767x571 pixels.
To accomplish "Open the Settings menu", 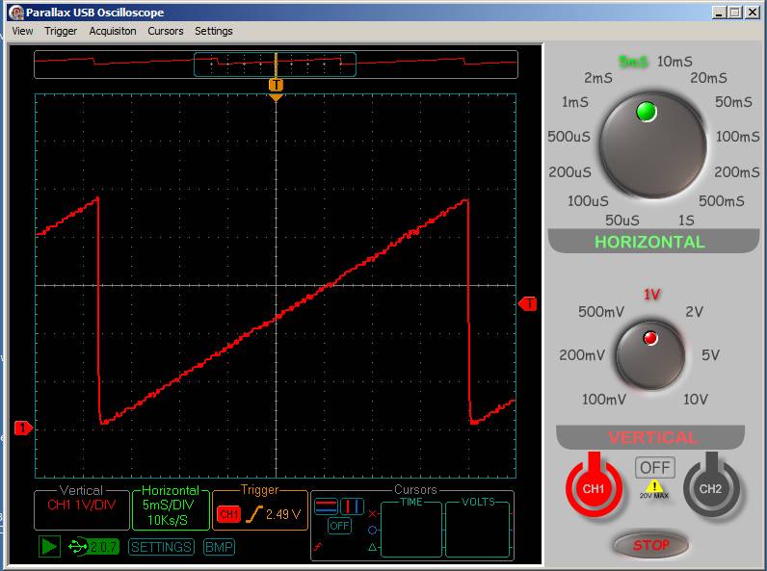I will tap(213, 31).
